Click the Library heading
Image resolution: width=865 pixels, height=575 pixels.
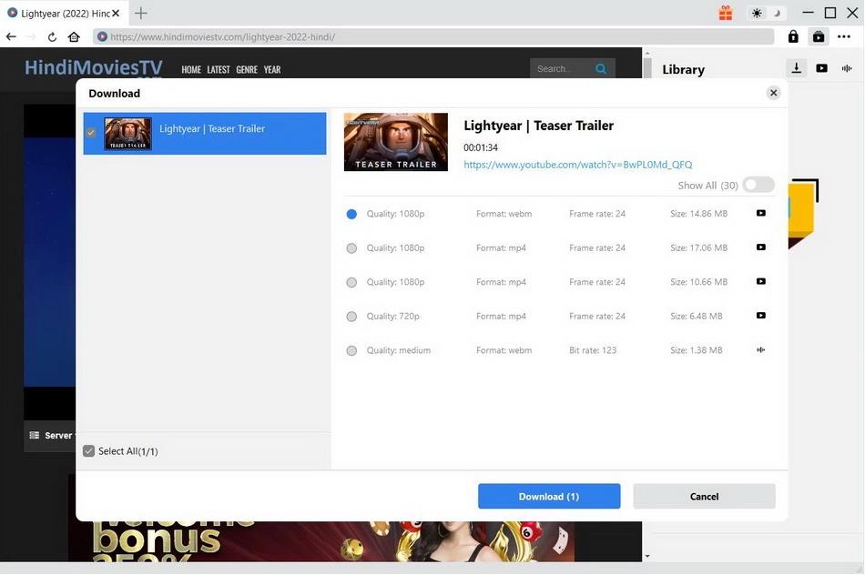[684, 69]
